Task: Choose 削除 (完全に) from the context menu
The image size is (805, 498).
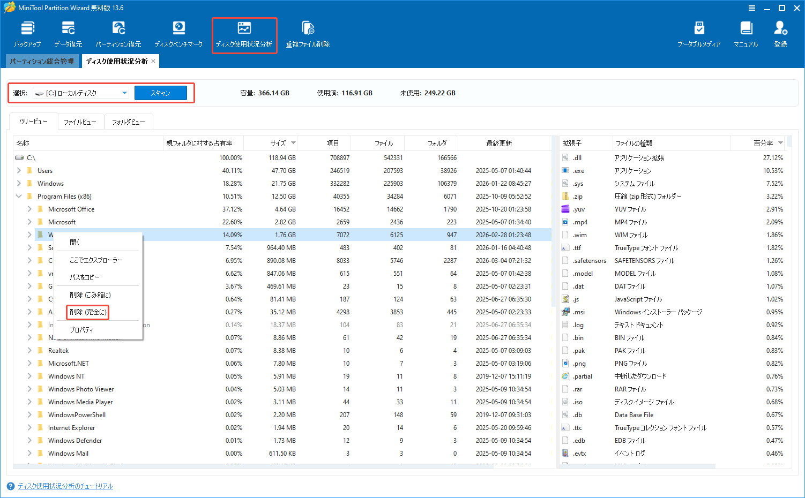Action: [87, 312]
